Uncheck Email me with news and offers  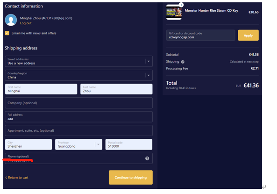point(7,33)
